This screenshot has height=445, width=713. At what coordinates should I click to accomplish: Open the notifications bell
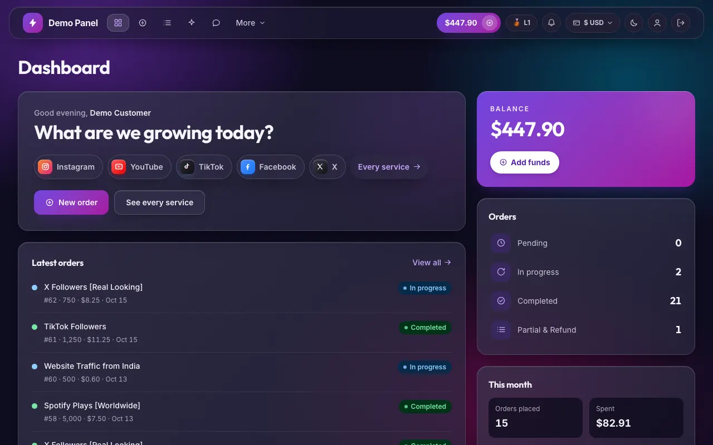pos(551,23)
